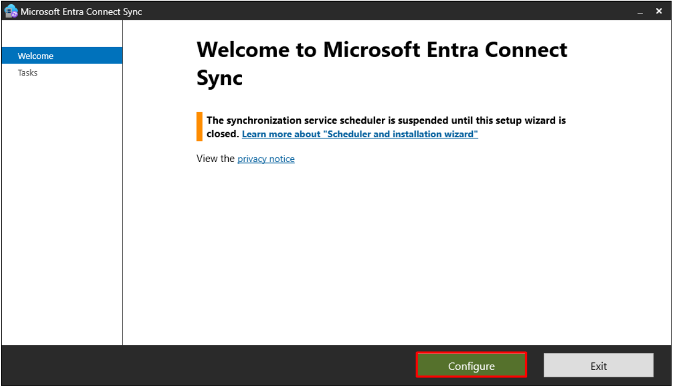The image size is (673, 387).
Task: Select the Welcome step in sidebar
Action: (x=62, y=56)
